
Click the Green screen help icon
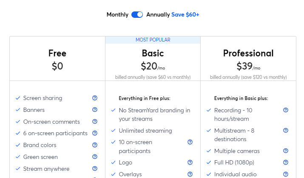point(95,157)
